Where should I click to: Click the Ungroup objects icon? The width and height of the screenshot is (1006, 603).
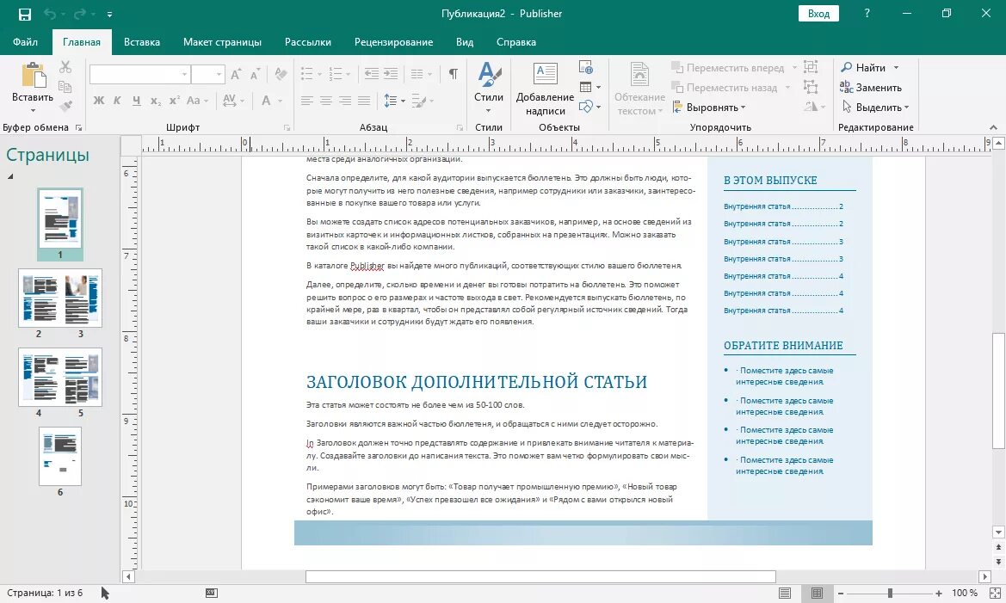point(811,87)
